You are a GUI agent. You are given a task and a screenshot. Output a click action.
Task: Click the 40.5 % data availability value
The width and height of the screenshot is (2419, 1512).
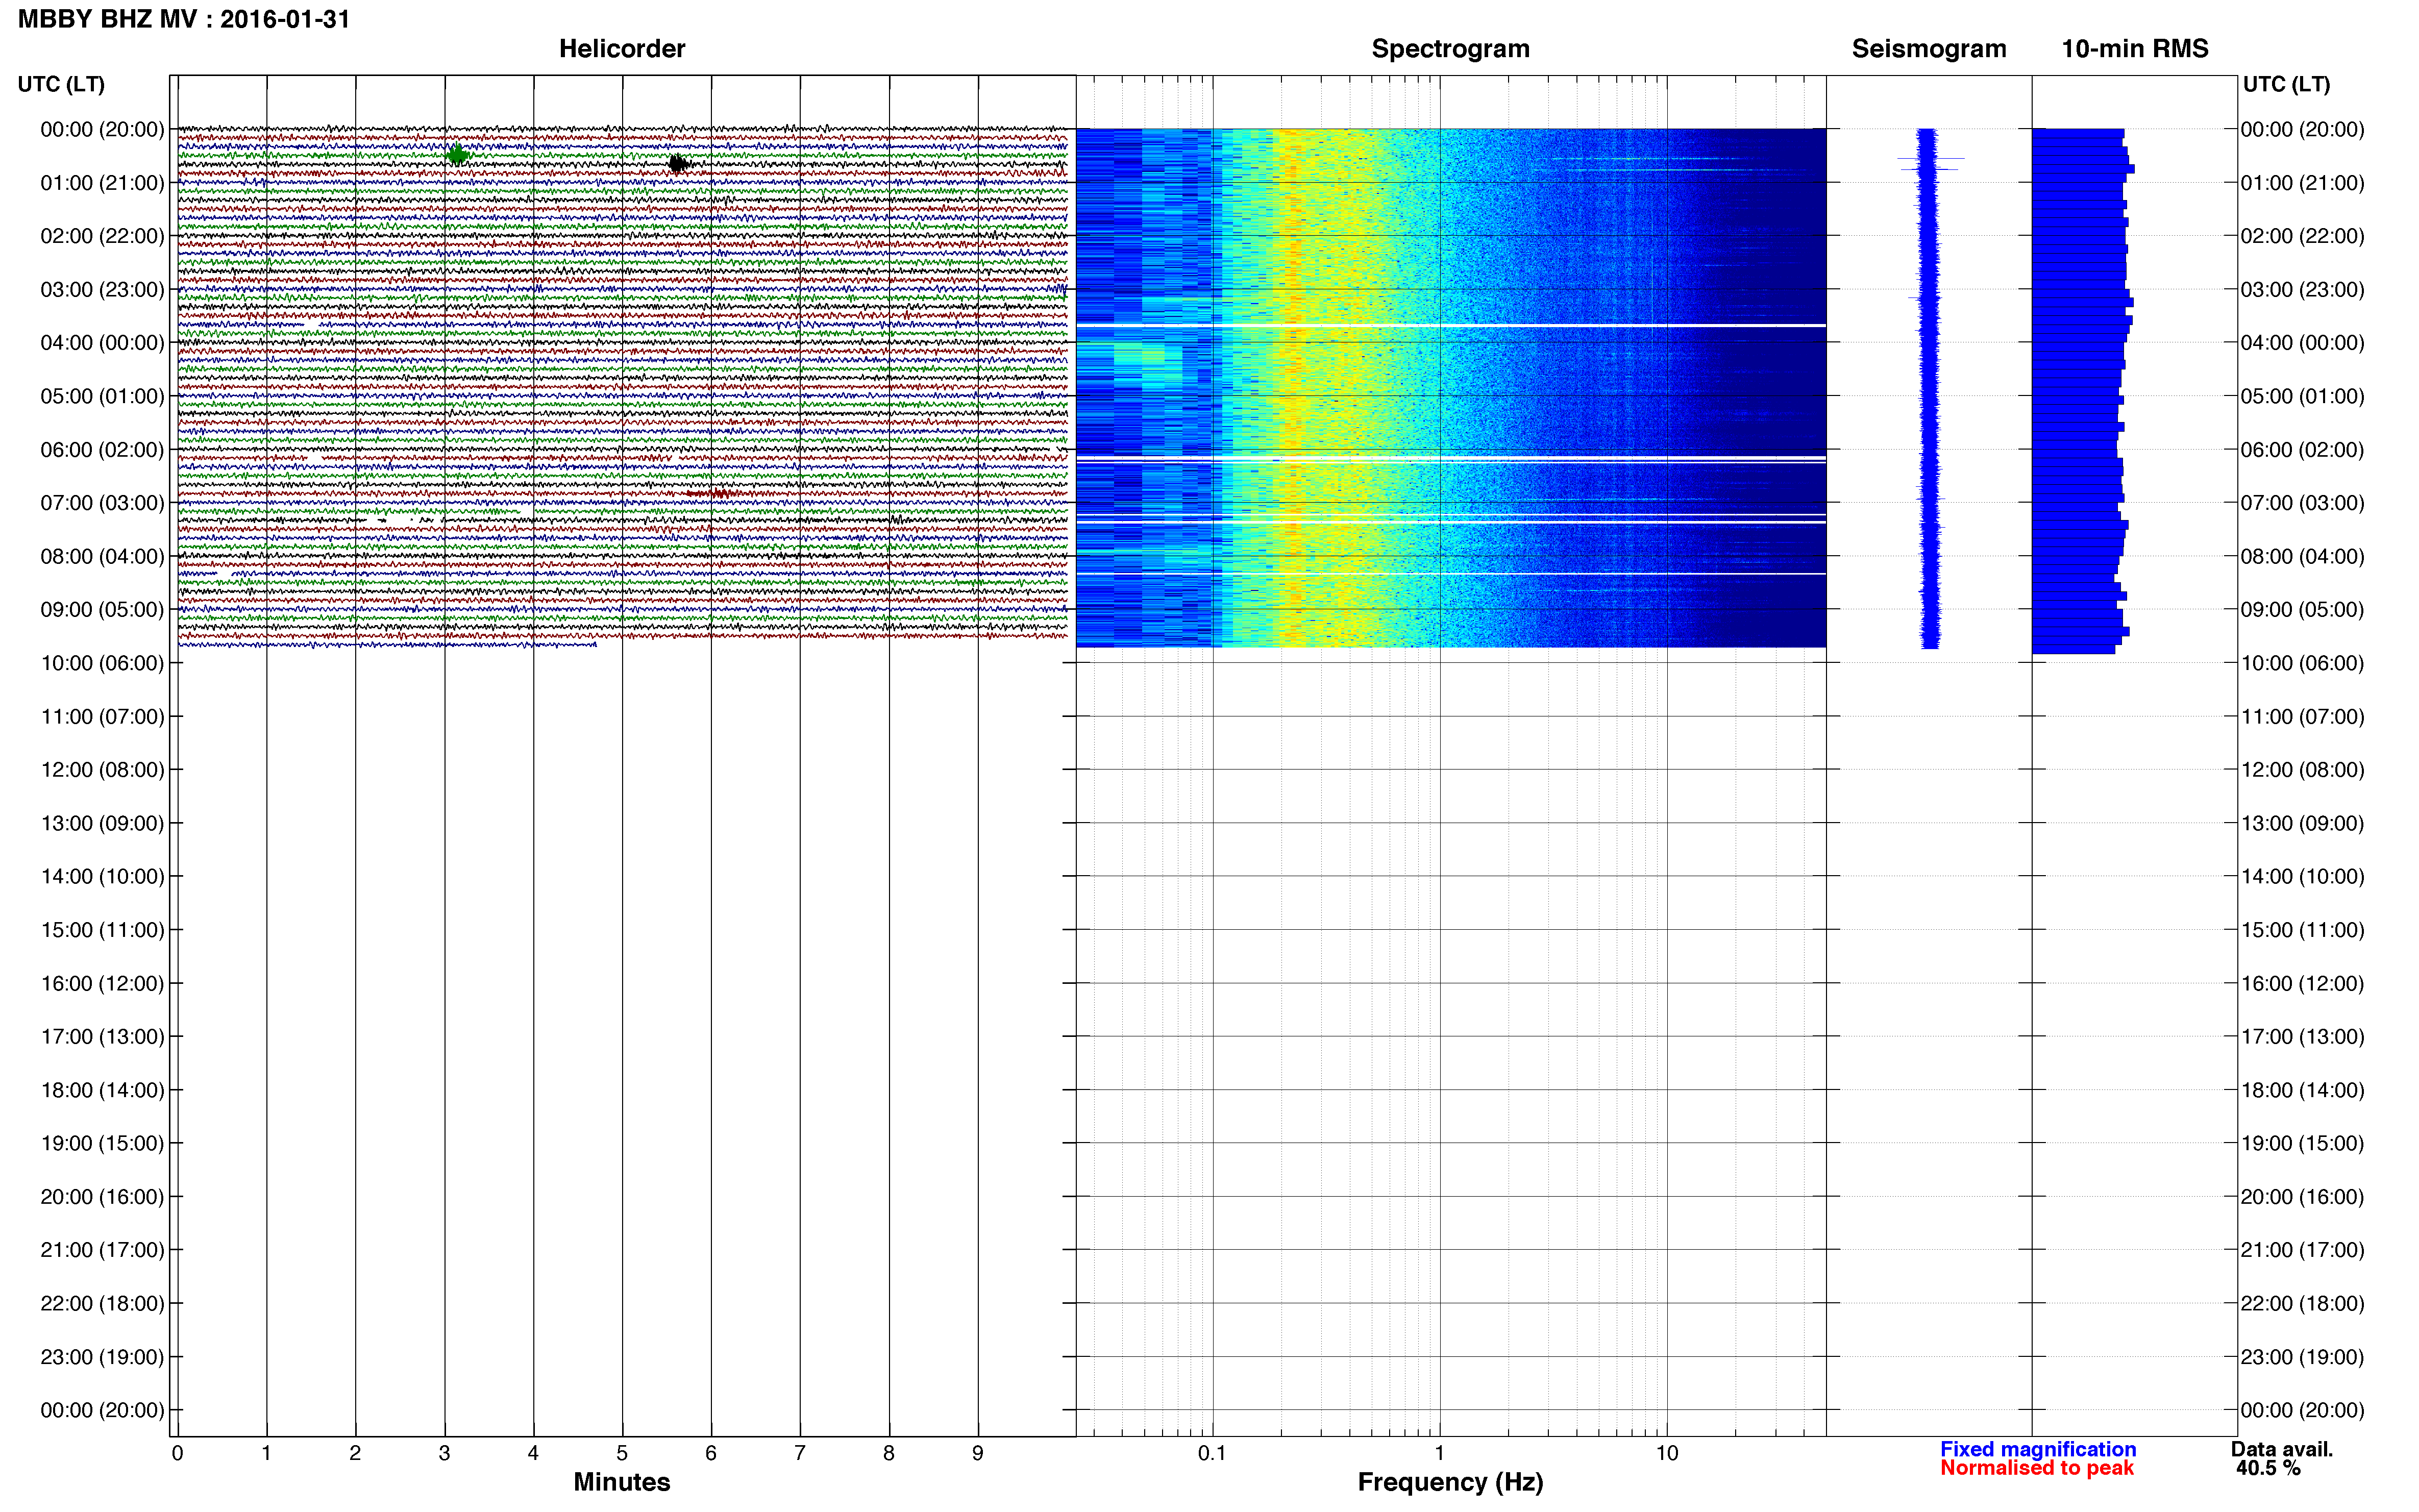click(2268, 1468)
